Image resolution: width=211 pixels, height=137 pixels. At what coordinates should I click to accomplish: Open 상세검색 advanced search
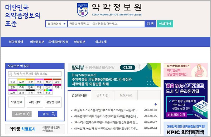coord(165,24)
